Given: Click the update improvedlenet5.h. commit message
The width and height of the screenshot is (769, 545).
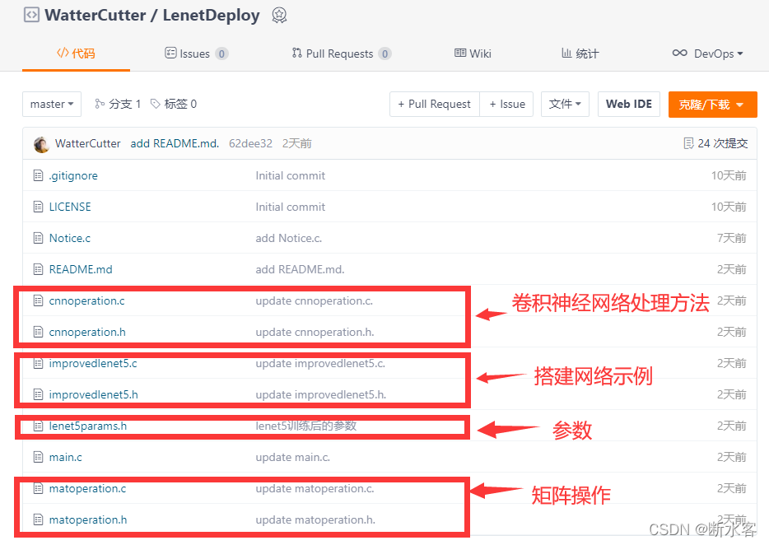Looking at the screenshot, I should coord(321,394).
